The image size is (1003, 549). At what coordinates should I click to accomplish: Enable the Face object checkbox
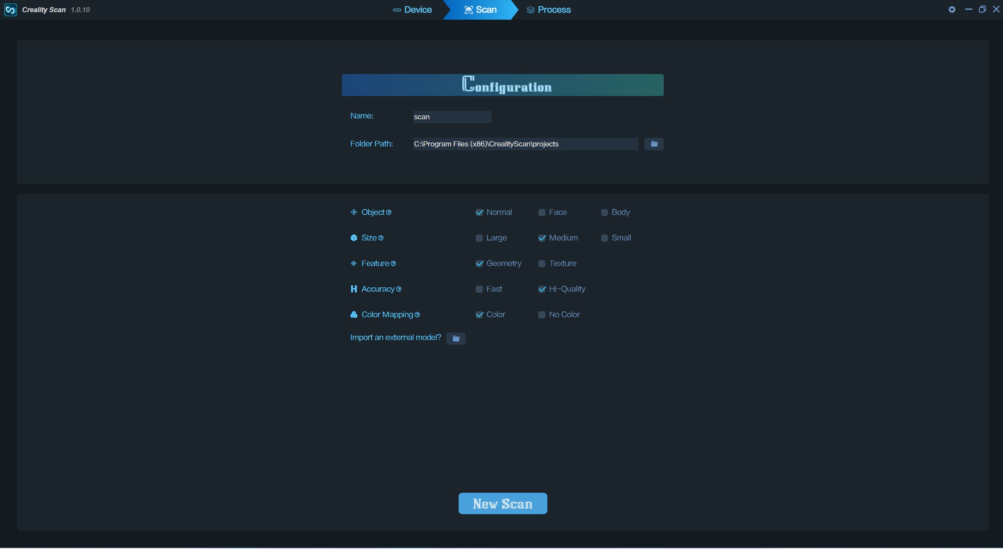(x=542, y=213)
